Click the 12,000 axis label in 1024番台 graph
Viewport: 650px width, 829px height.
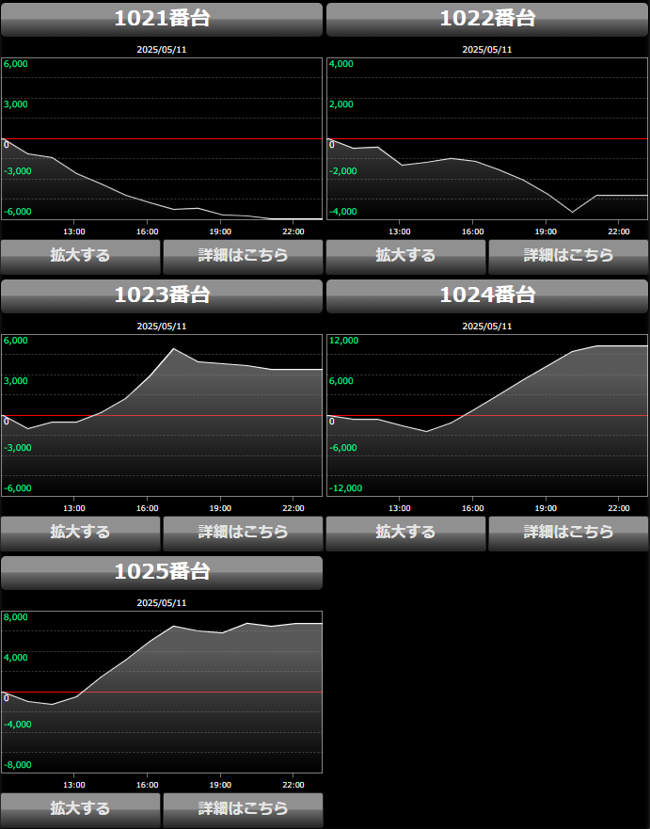[344, 341]
